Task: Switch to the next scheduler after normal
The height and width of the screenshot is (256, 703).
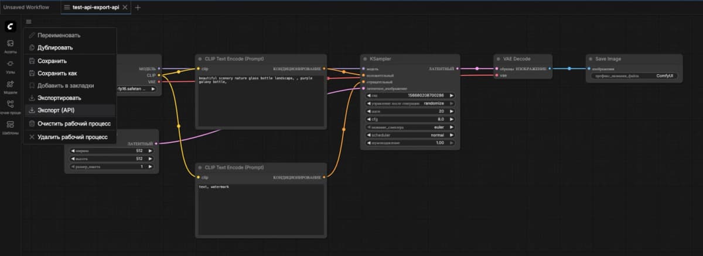Action: coord(452,134)
